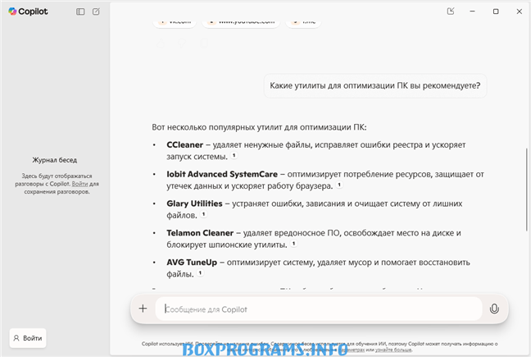Select the Telamon Cleaner heading text
Image resolution: width=531 pixels, height=357 pixels.
(200, 233)
